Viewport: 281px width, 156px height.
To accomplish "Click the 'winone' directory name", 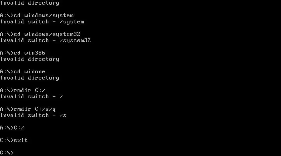I will tap(35, 71).
